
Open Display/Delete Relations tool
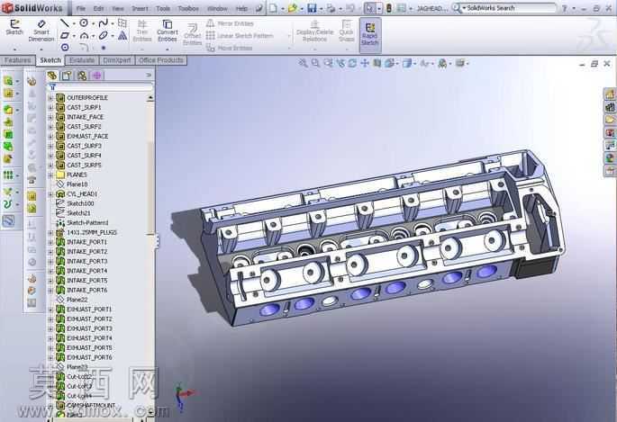click(x=314, y=31)
